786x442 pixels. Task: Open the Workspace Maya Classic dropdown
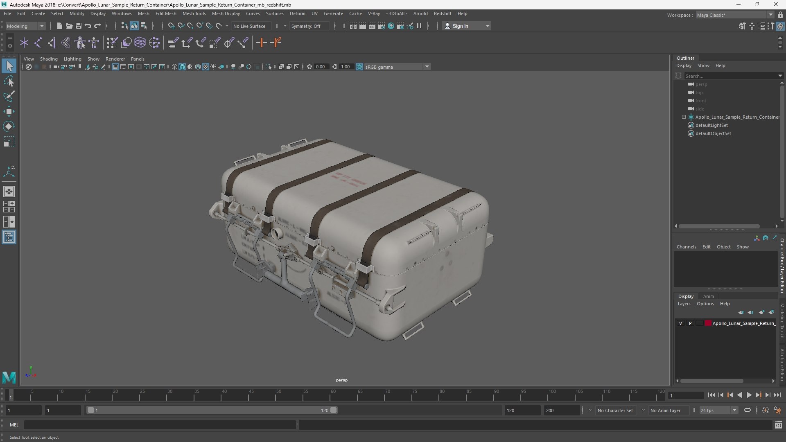pyautogui.click(x=734, y=15)
